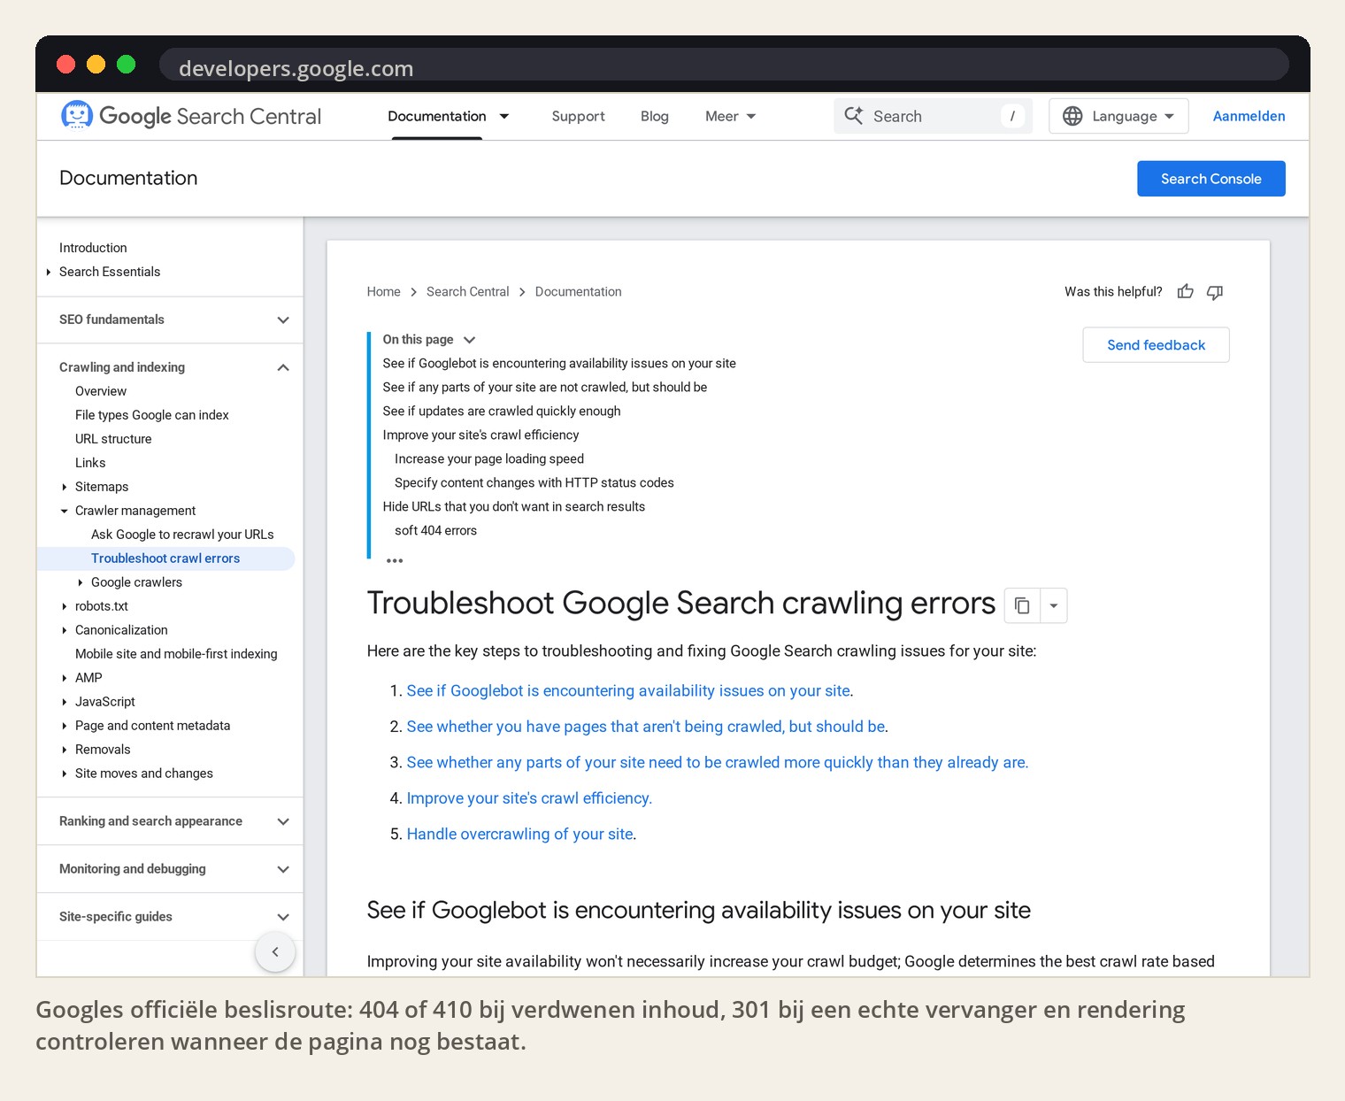Click the Aanmelden sign-in link
The width and height of the screenshot is (1345, 1101).
click(x=1249, y=116)
